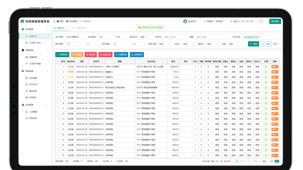This screenshot has height=170, width=303.
Task: Click the home icon in breadcrumb
Action: pyautogui.click(x=58, y=21)
